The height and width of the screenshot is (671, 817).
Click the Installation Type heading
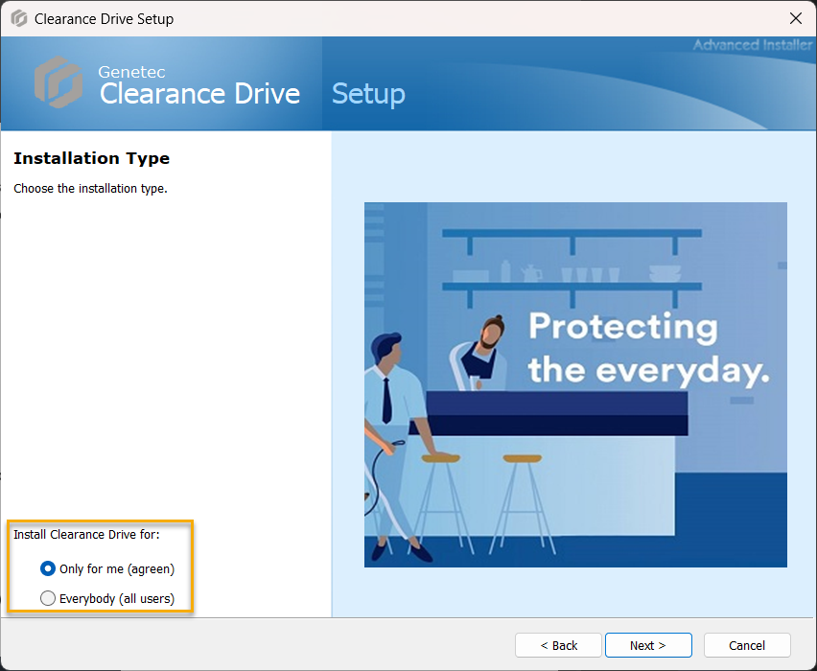pyautogui.click(x=91, y=158)
